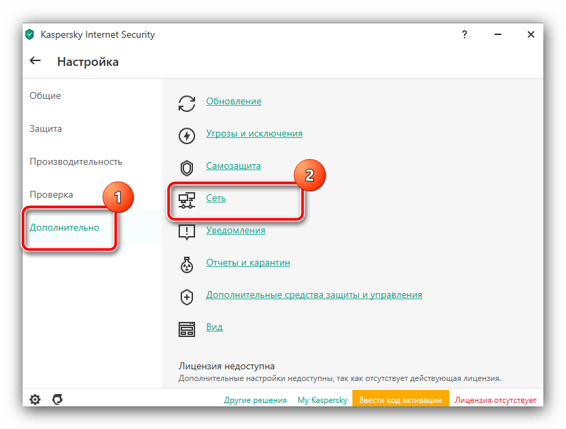The width and height of the screenshot is (566, 429).
Task: Open the My Kaspersky link
Action: [x=322, y=400]
